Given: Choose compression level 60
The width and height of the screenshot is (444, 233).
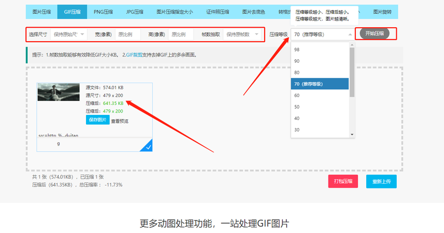Looking at the screenshot, I should pyautogui.click(x=320, y=95).
